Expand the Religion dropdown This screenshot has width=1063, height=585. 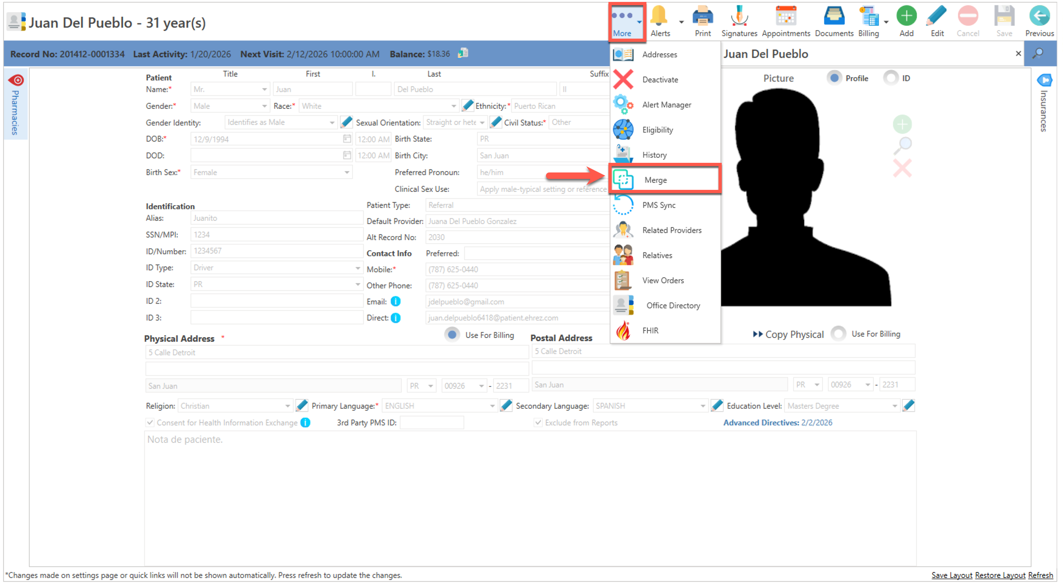[287, 406]
